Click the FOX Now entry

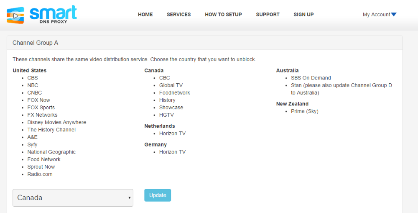click(x=38, y=100)
